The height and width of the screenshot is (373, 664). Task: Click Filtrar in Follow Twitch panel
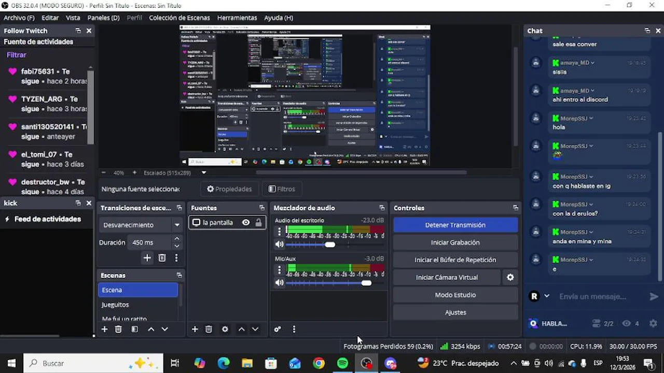click(16, 55)
